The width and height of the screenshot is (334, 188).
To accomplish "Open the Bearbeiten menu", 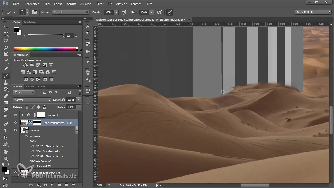I will (x=32, y=4).
